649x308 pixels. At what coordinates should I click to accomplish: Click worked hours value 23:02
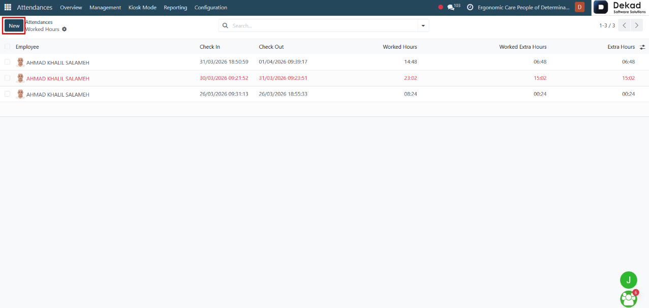coord(411,78)
